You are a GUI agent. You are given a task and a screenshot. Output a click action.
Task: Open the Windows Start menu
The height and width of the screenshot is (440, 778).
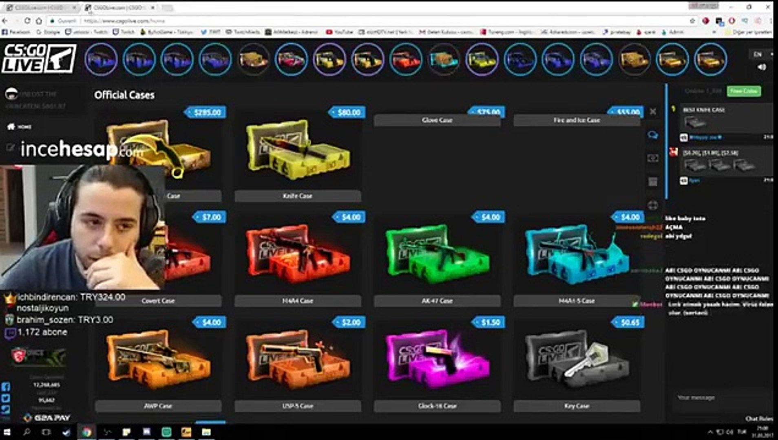(x=7, y=432)
